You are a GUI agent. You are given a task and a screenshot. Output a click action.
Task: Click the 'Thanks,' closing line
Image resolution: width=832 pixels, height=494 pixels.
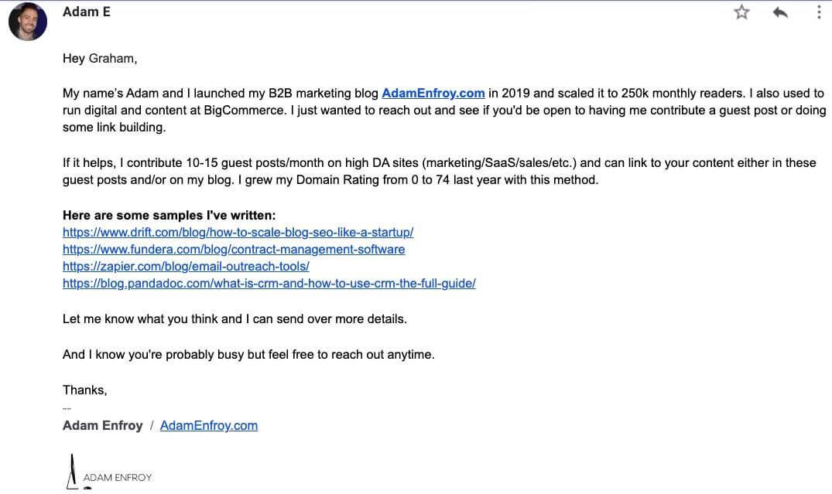[85, 390]
